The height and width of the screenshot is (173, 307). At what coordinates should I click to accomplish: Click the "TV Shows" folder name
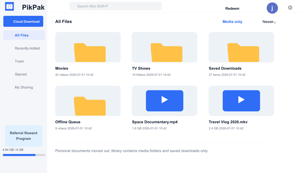tap(141, 68)
